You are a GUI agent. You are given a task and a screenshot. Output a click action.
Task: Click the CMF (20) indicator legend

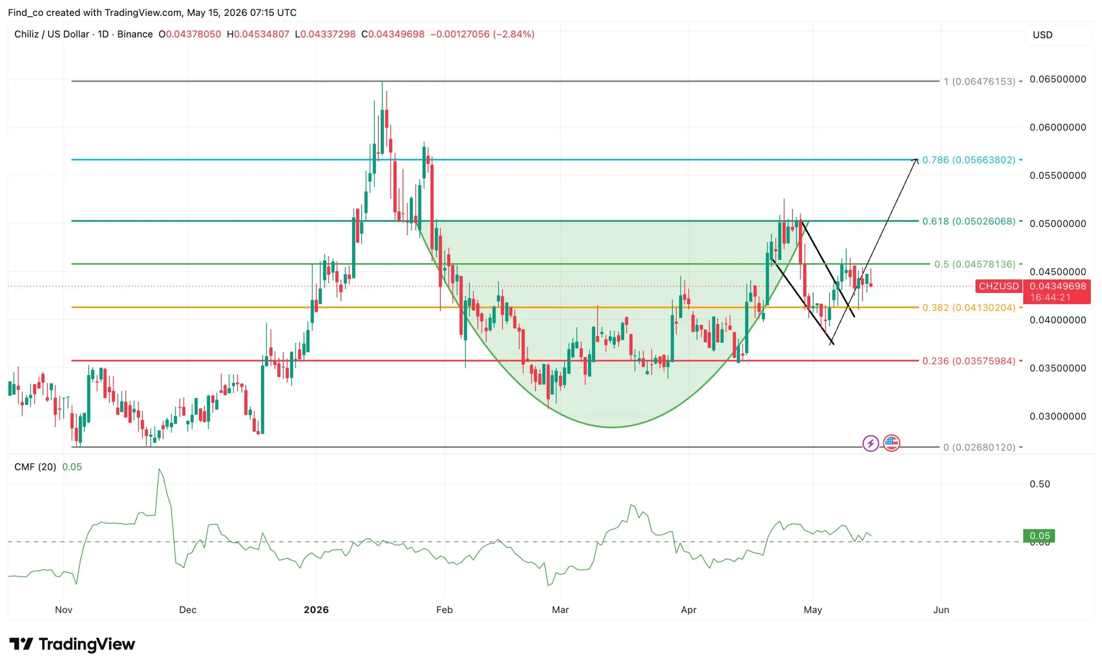click(35, 467)
